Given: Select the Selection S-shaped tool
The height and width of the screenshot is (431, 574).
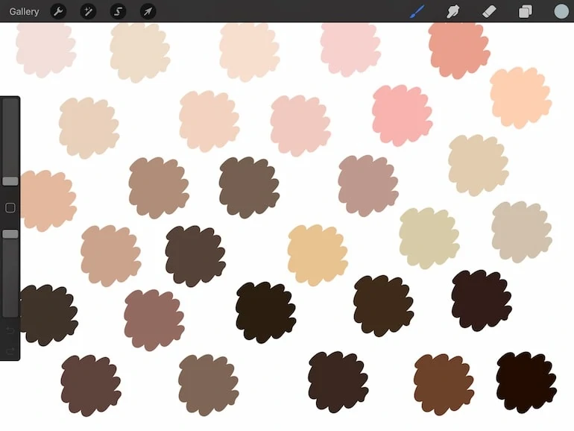Looking at the screenshot, I should point(119,12).
